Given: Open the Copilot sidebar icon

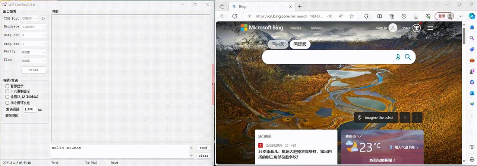Looking at the screenshot, I should coord(472,16).
